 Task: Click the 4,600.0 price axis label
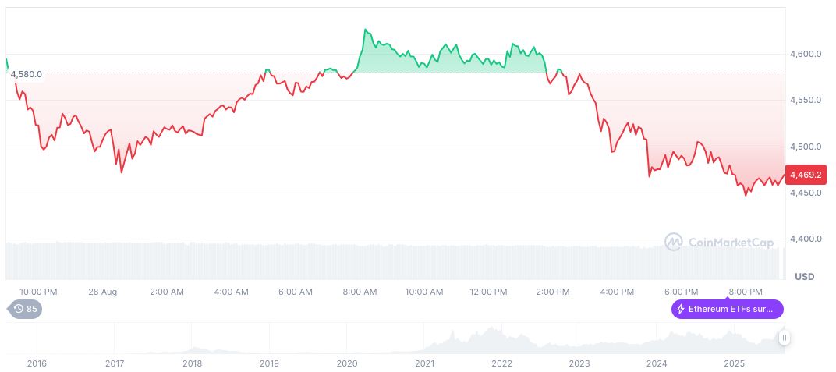pos(806,54)
